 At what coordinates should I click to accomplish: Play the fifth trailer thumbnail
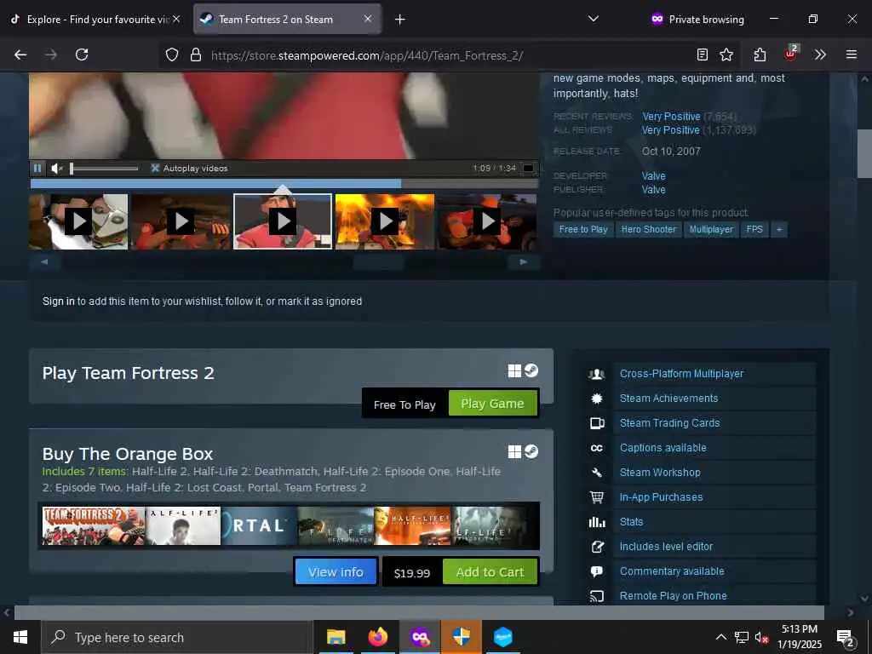487,221
